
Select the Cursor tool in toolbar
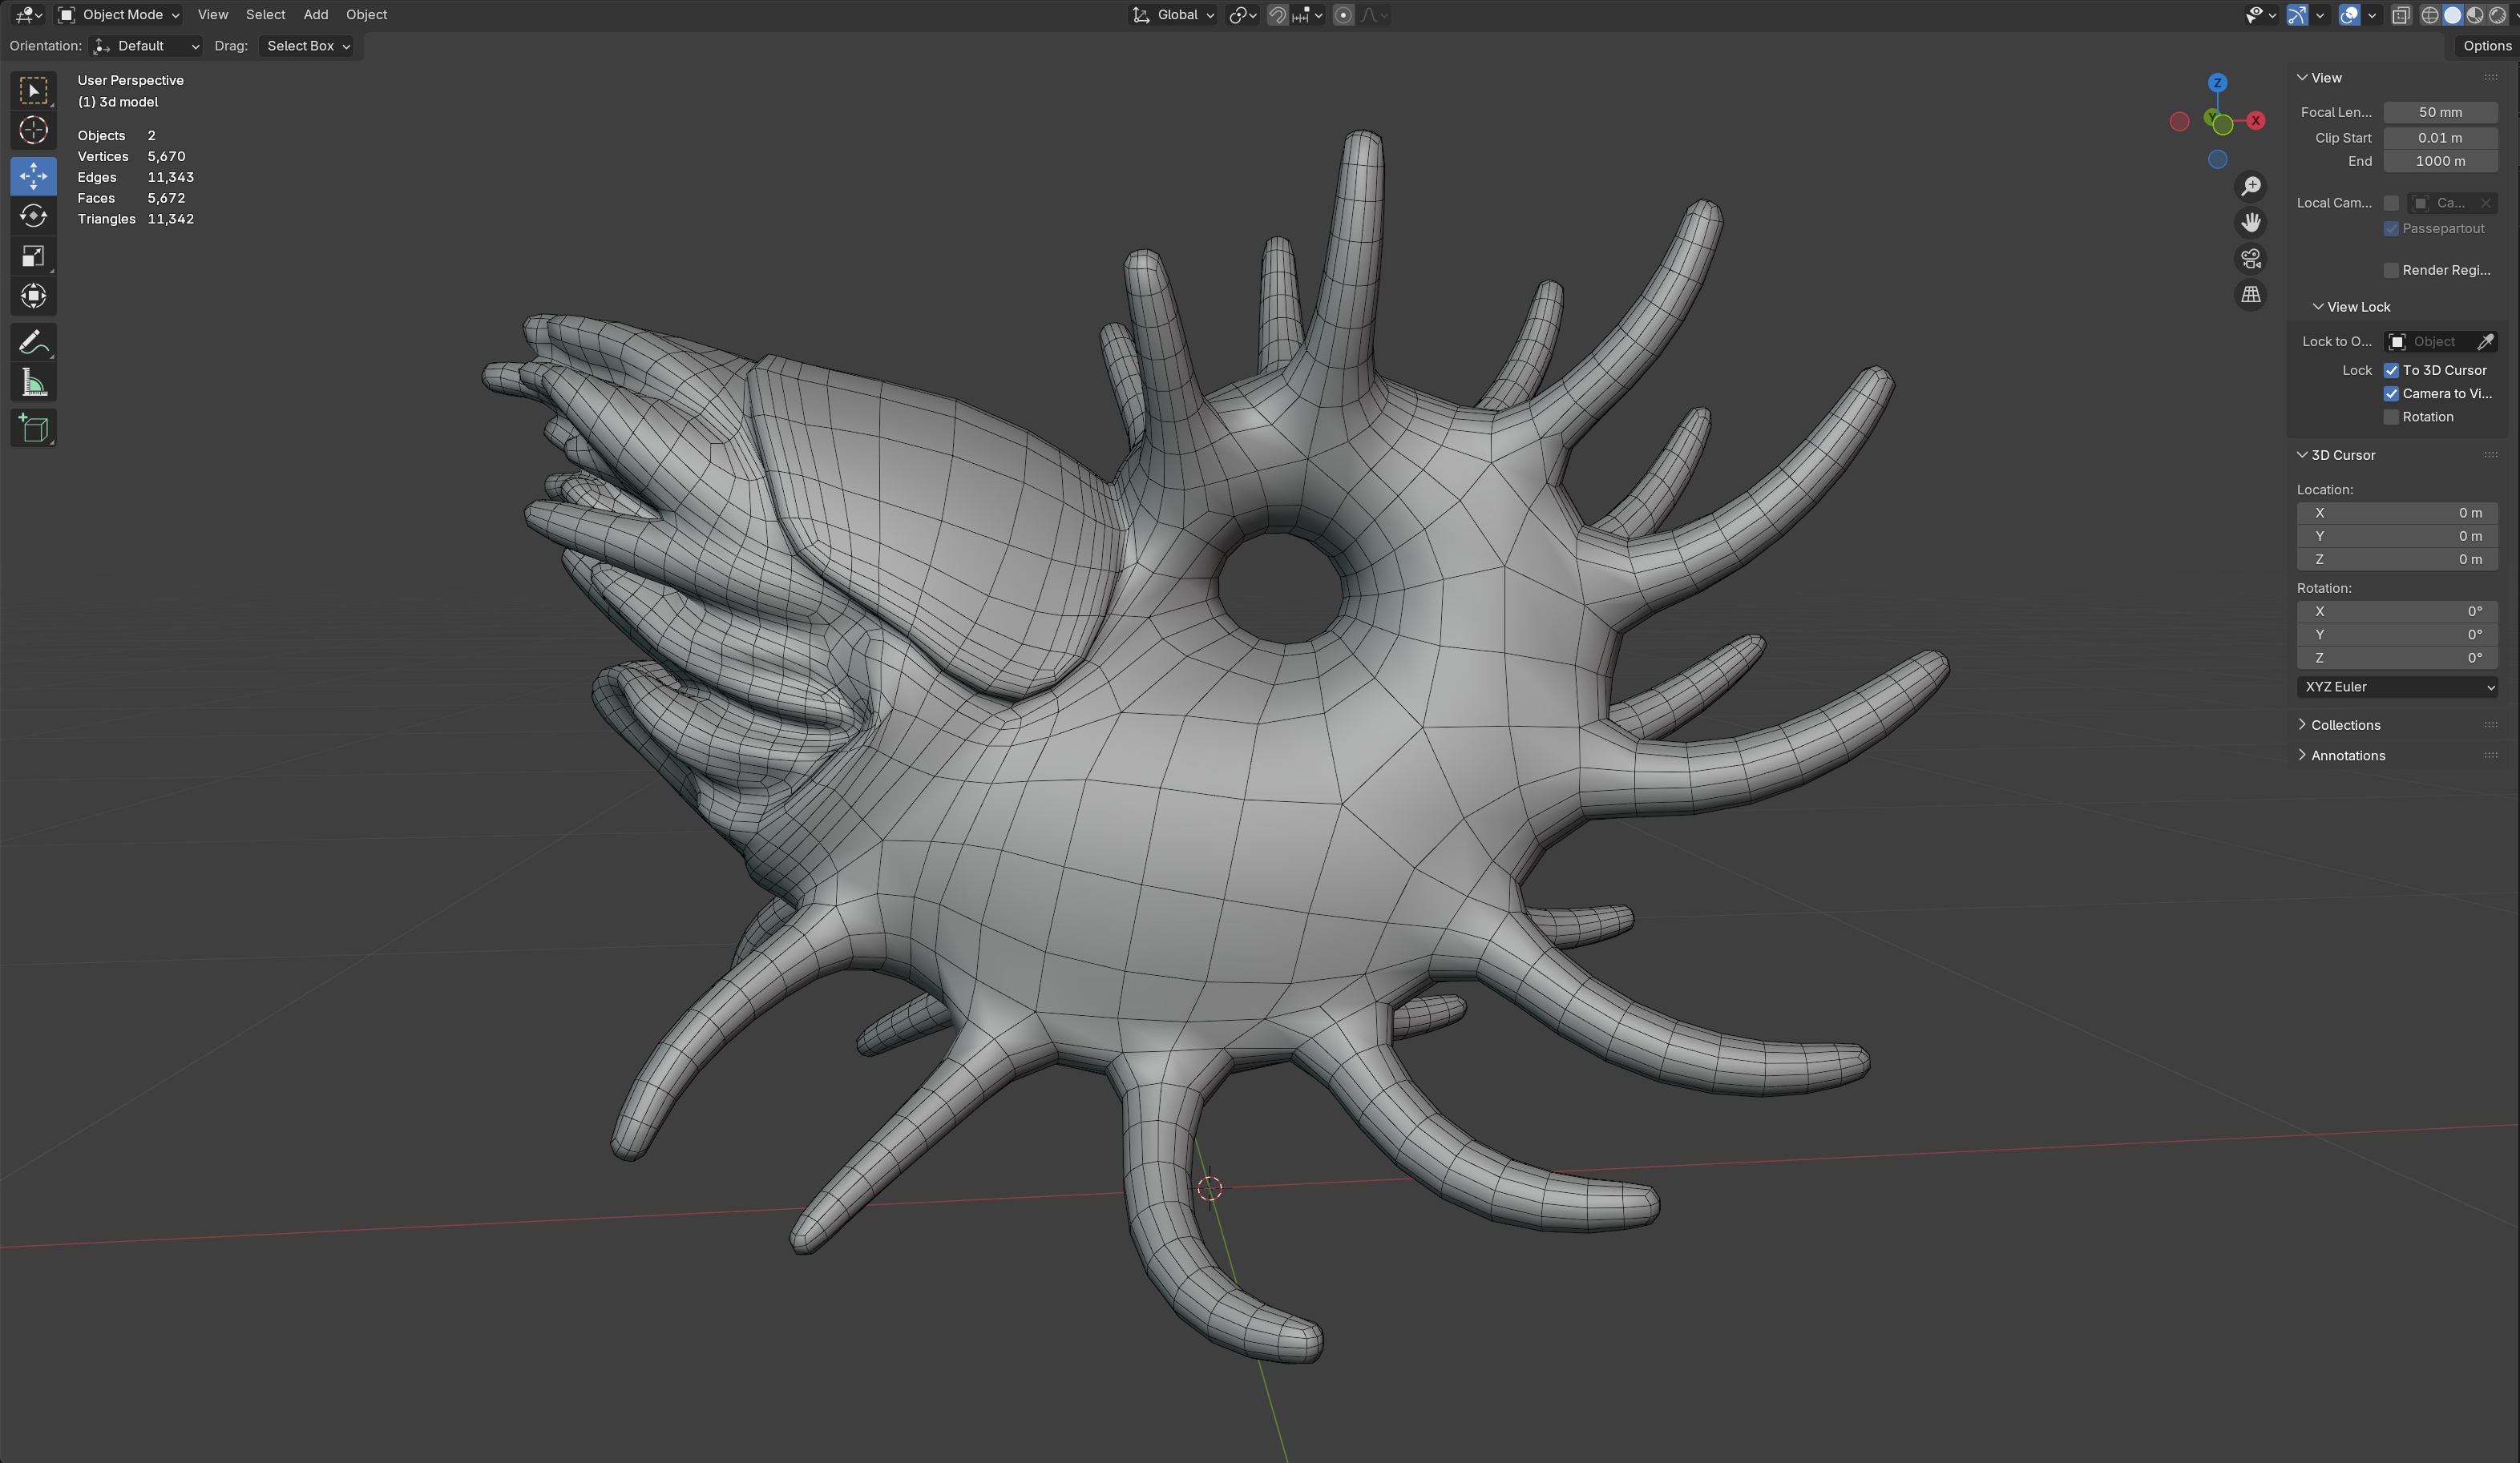pos(33,131)
